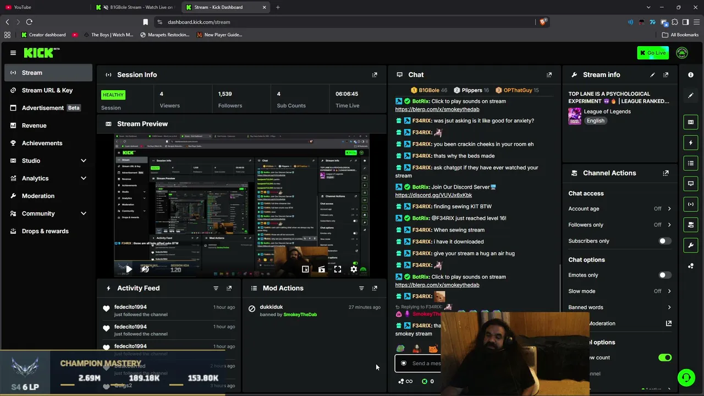Toggle Subscribers only chat
This screenshot has height=396, width=704.
664,241
